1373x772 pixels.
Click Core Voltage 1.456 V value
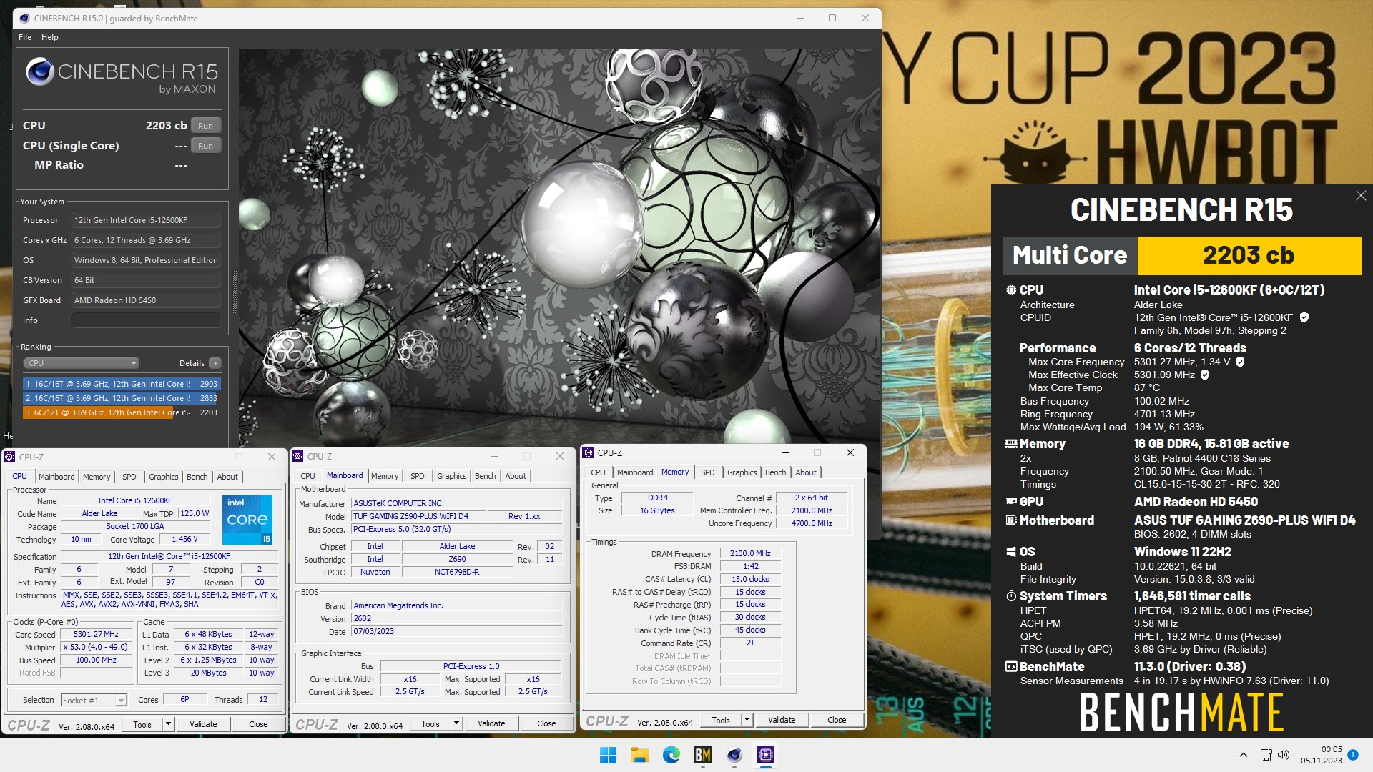point(184,540)
